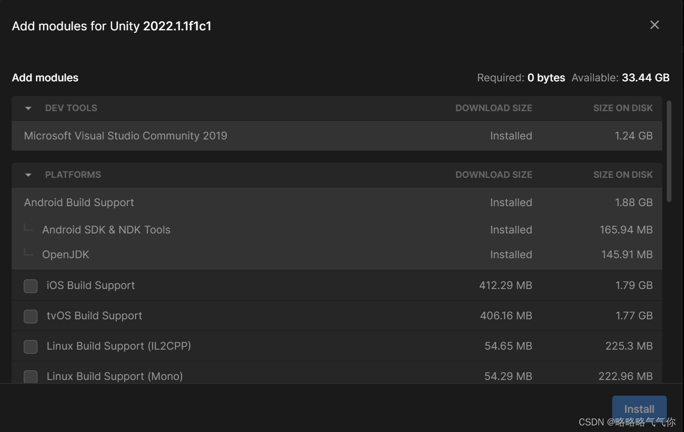This screenshot has height=432, width=684.
Task: Click the 412.29 MB download size
Action: coord(506,285)
